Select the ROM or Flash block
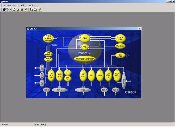This screenshot has height=127, width=175. click(48, 38)
